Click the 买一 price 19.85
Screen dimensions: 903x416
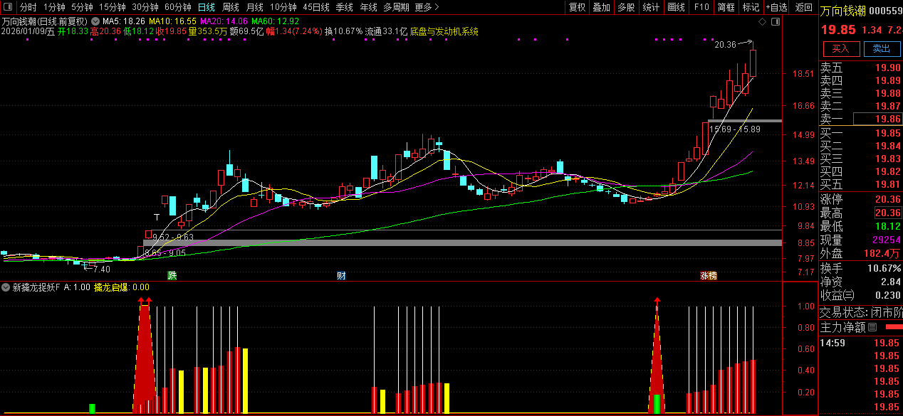[x=888, y=133]
